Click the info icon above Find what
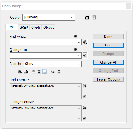 pyautogui.click(x=75, y=36)
